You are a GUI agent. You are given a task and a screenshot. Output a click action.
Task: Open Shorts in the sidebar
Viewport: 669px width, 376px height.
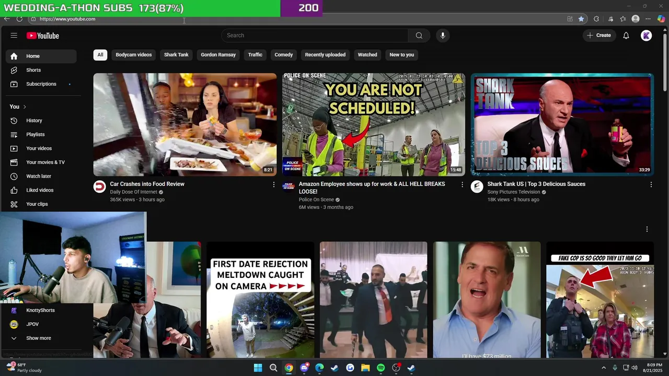[41, 70]
